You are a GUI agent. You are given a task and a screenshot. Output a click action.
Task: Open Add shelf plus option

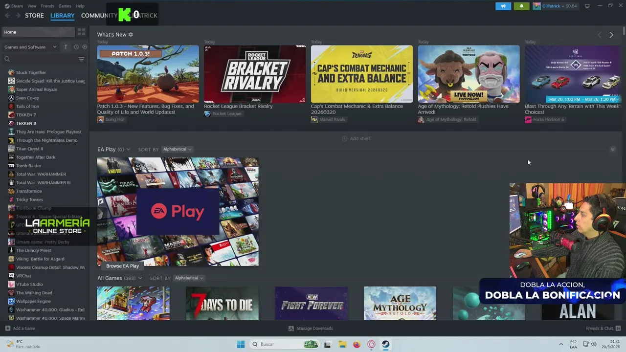(x=356, y=138)
